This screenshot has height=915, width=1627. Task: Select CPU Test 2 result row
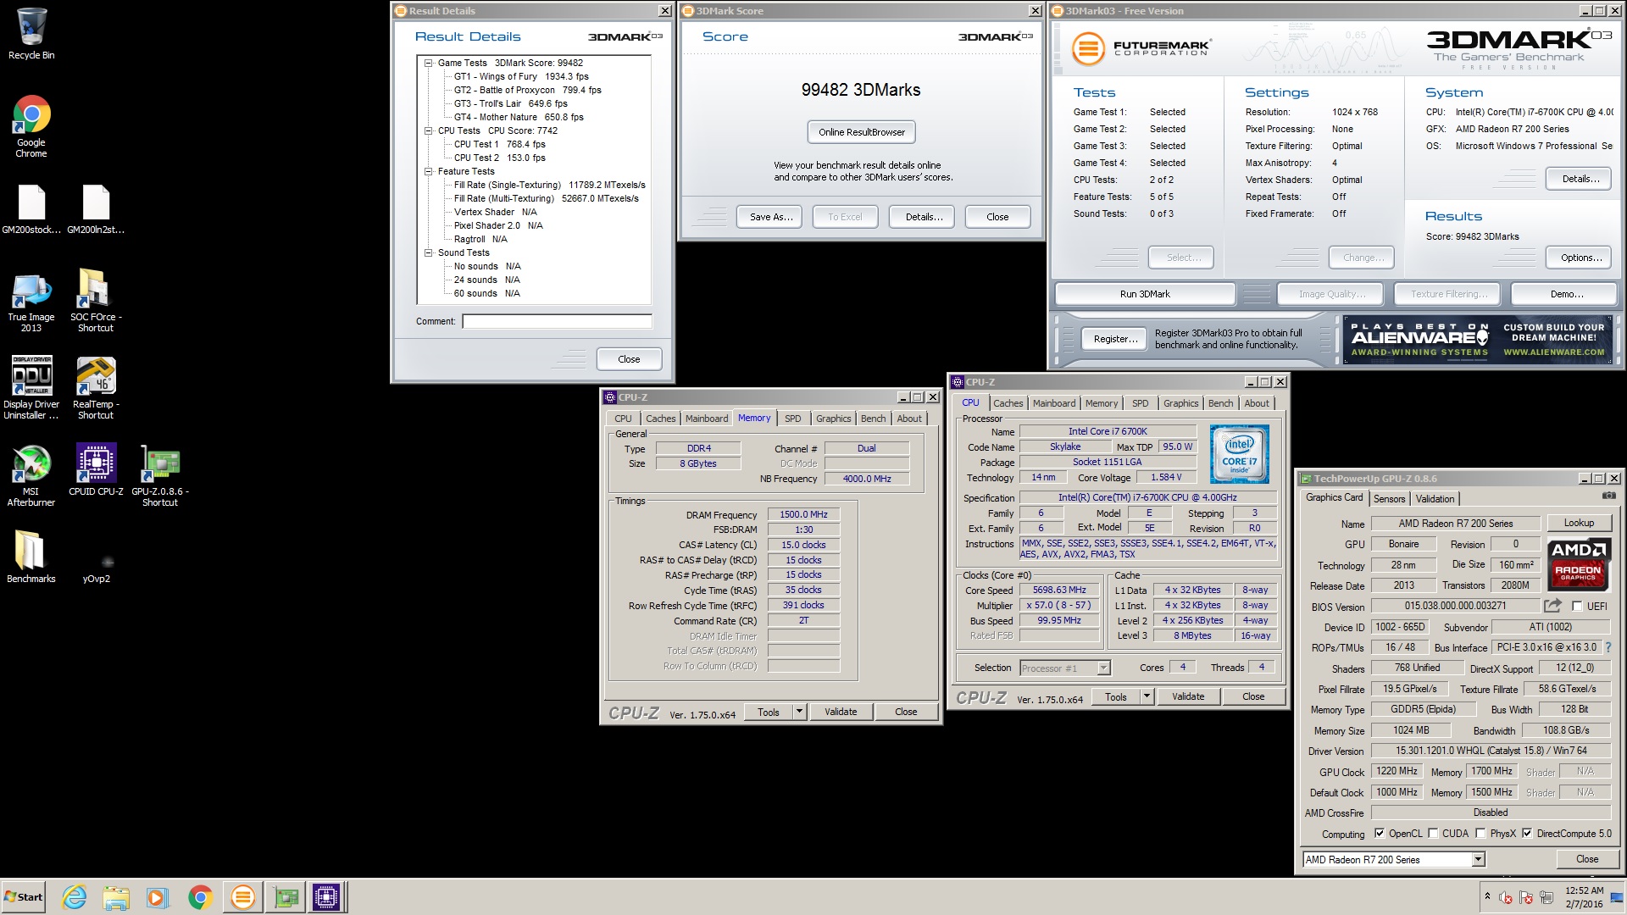(499, 158)
